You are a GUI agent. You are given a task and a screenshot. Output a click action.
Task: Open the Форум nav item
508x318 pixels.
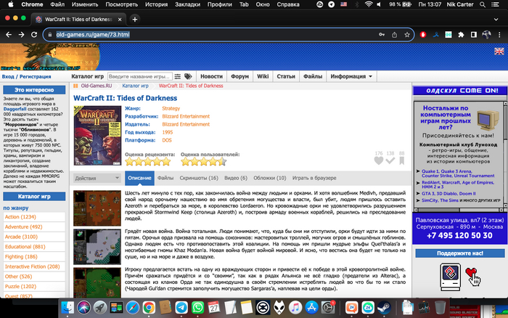point(239,76)
